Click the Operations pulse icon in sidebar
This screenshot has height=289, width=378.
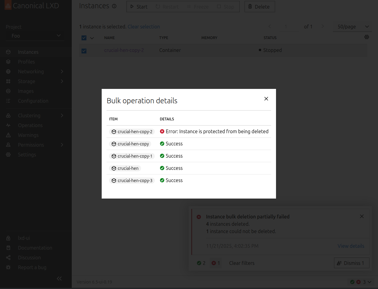click(x=9, y=125)
